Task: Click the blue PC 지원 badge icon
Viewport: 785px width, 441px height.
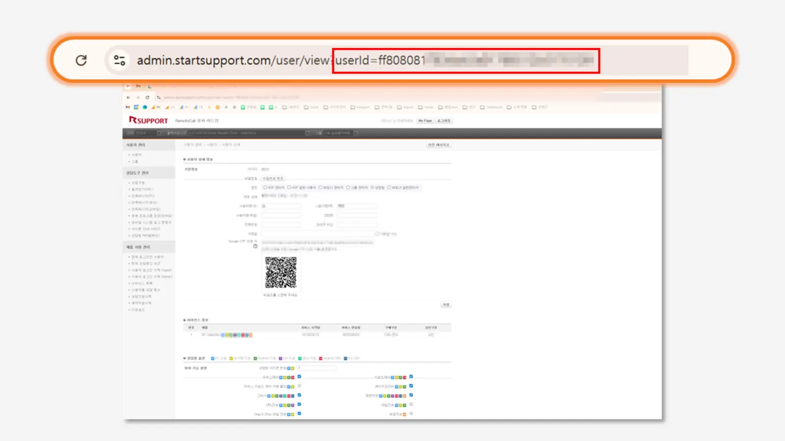Action: [212, 358]
